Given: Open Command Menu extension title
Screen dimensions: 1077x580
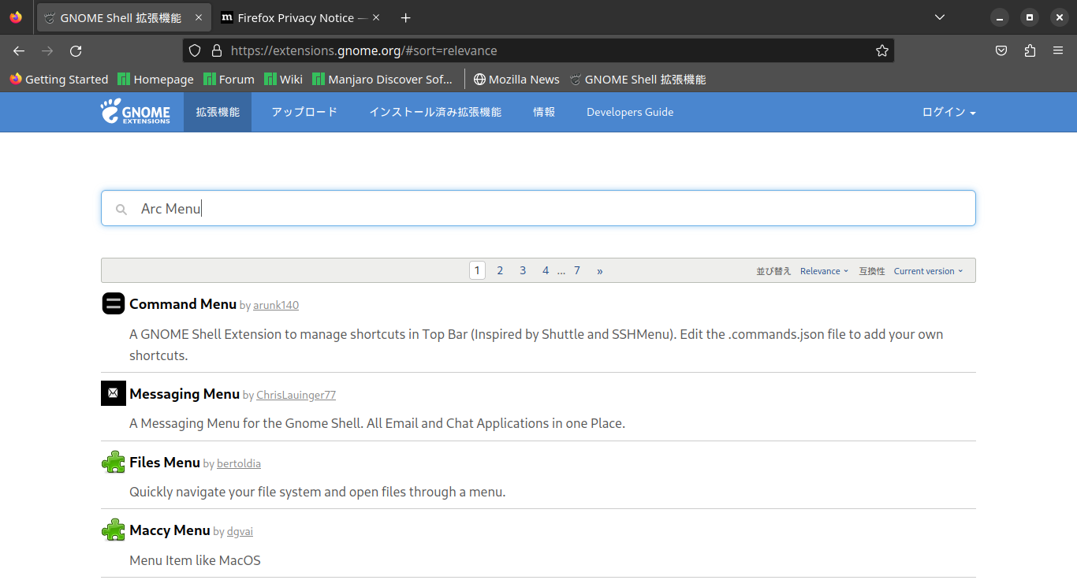Looking at the screenshot, I should (x=183, y=304).
